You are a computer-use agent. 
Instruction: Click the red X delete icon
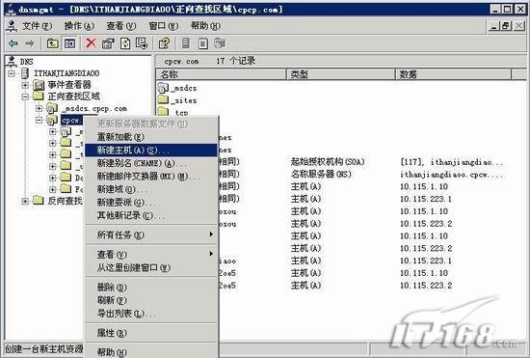coord(91,43)
